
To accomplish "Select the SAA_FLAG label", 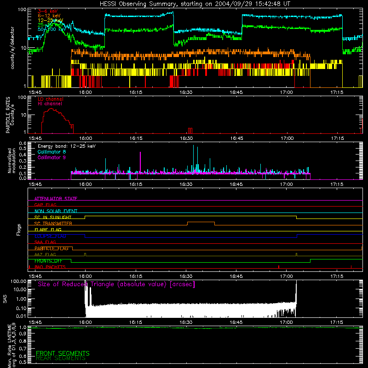I will click(x=45, y=242).
